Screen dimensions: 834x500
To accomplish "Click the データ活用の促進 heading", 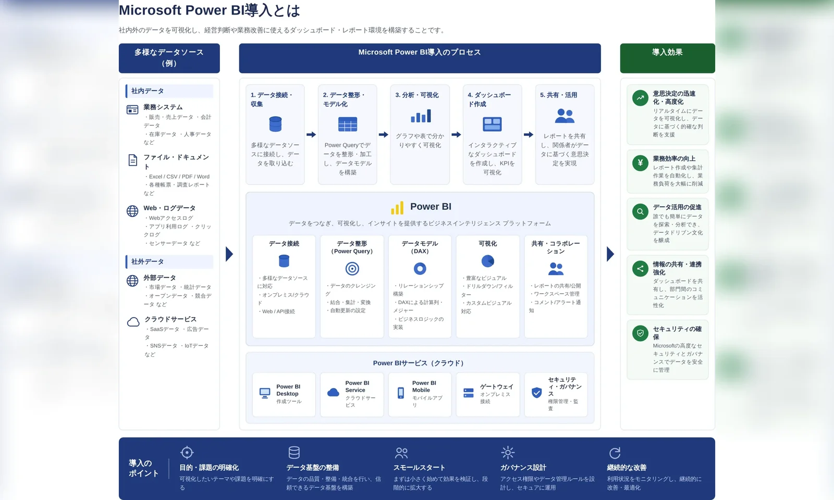I will coord(677,207).
